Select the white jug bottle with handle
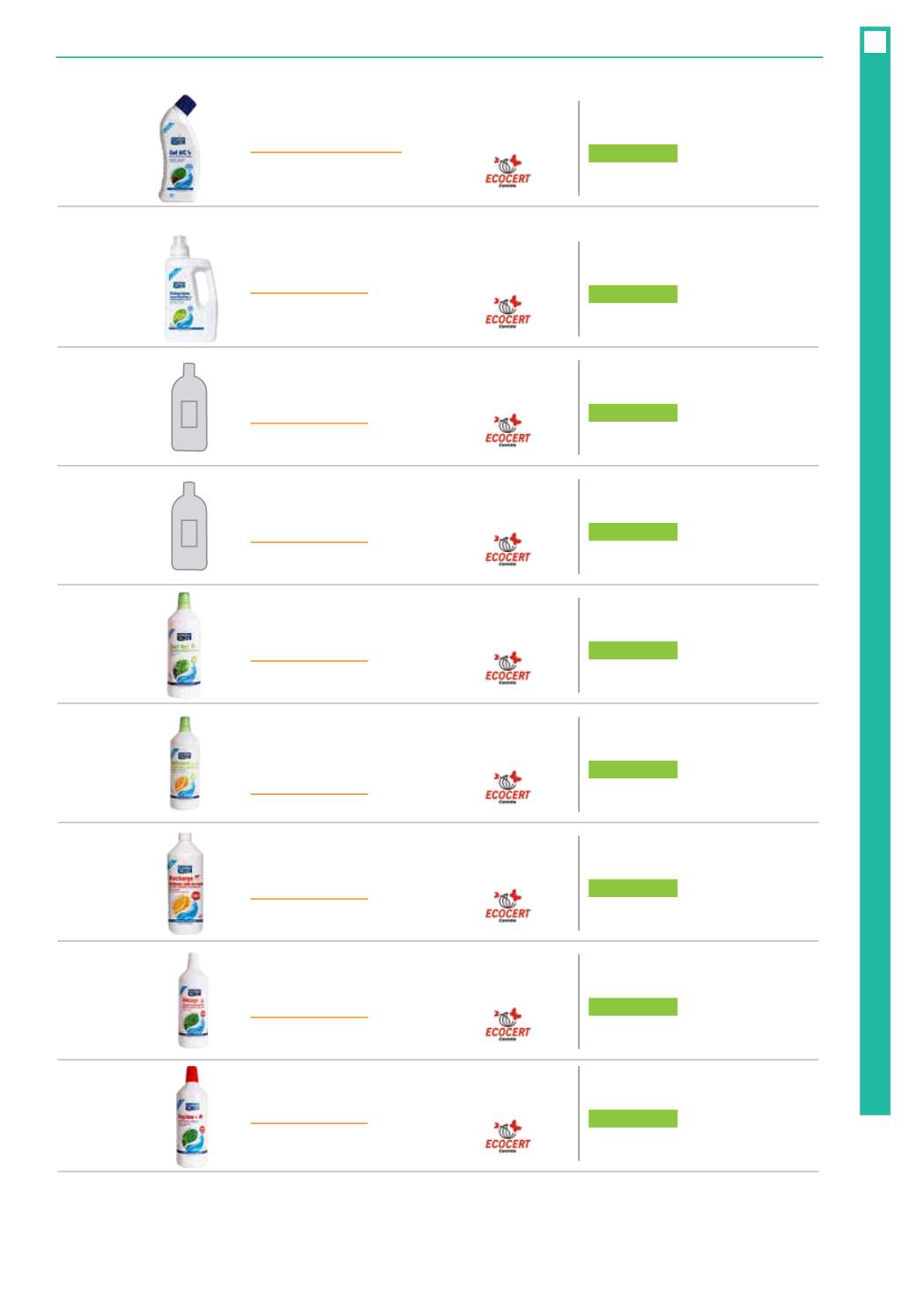Screen dimensions: 916x1295 189,289
